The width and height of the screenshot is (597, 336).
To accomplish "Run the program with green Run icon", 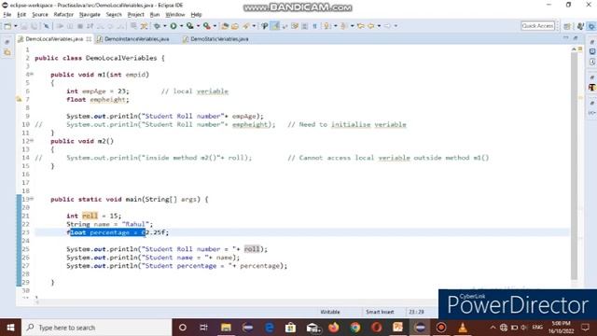I will tap(174, 26).
